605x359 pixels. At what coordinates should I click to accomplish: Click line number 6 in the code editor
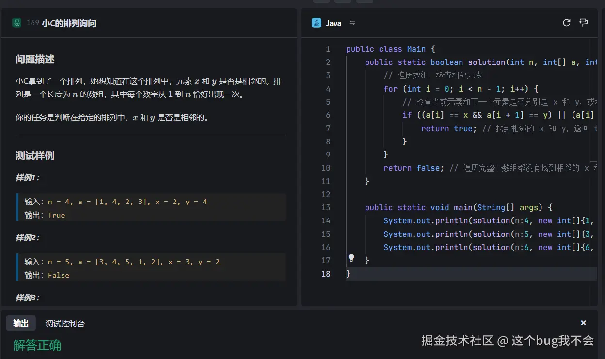328,115
